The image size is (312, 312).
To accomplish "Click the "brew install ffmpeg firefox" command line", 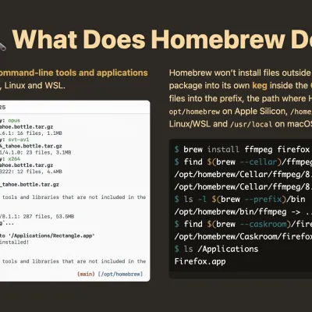I will point(242,150).
